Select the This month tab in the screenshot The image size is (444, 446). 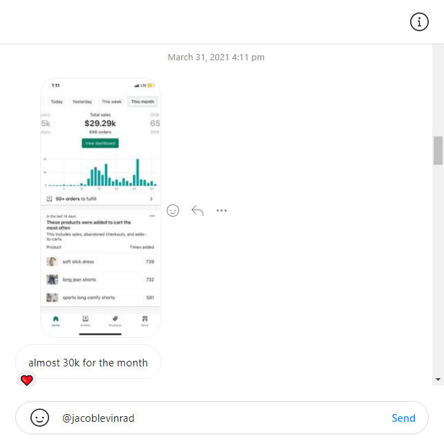point(142,102)
